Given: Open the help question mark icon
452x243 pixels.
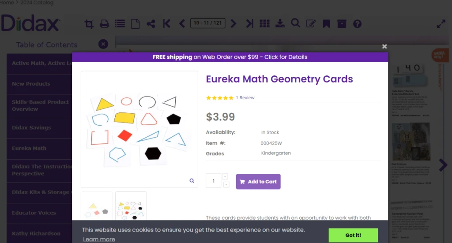Looking at the screenshot, I should pyautogui.click(x=357, y=24).
